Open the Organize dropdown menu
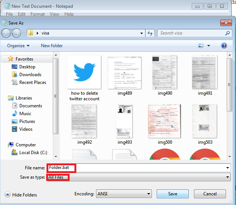236x205 pixels. tap(18, 46)
